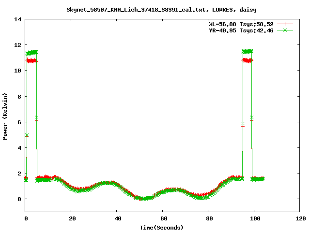310x232 pixels.
Task: Click y-axis tick label 2
Action: [x=19, y=174]
